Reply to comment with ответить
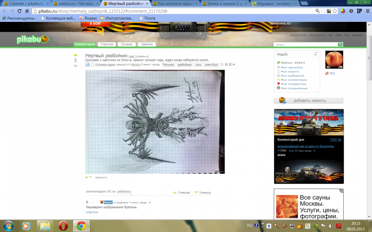 [92, 212]
